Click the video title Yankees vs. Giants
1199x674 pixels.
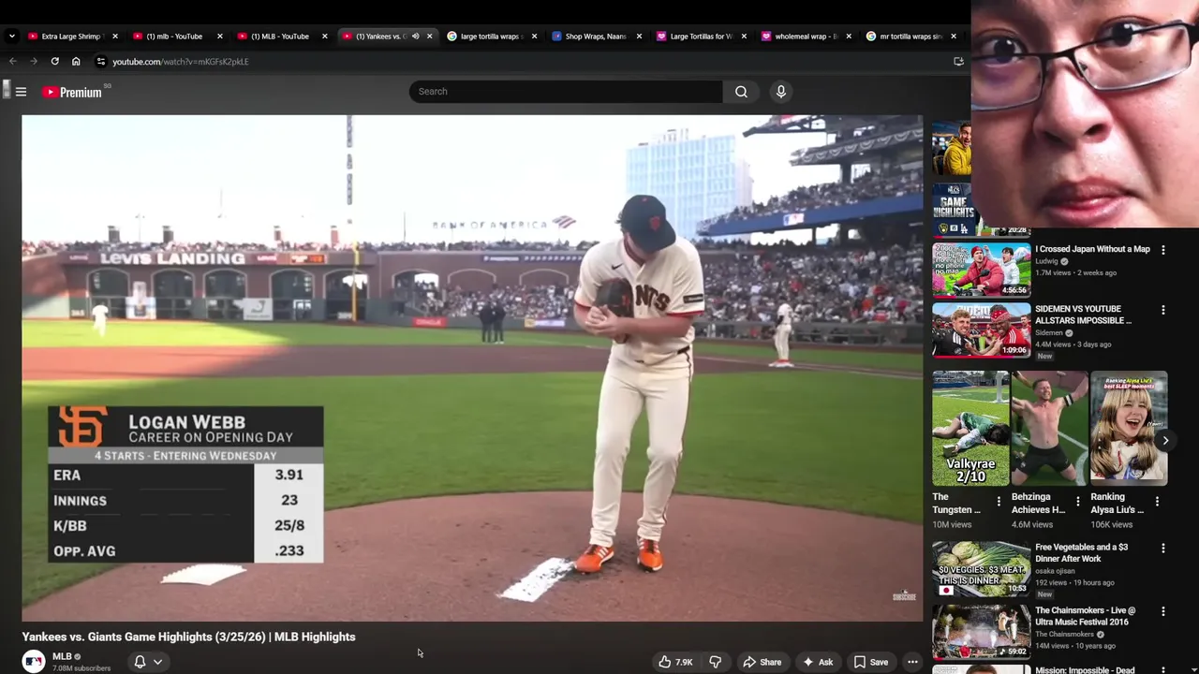pyautogui.click(x=189, y=637)
